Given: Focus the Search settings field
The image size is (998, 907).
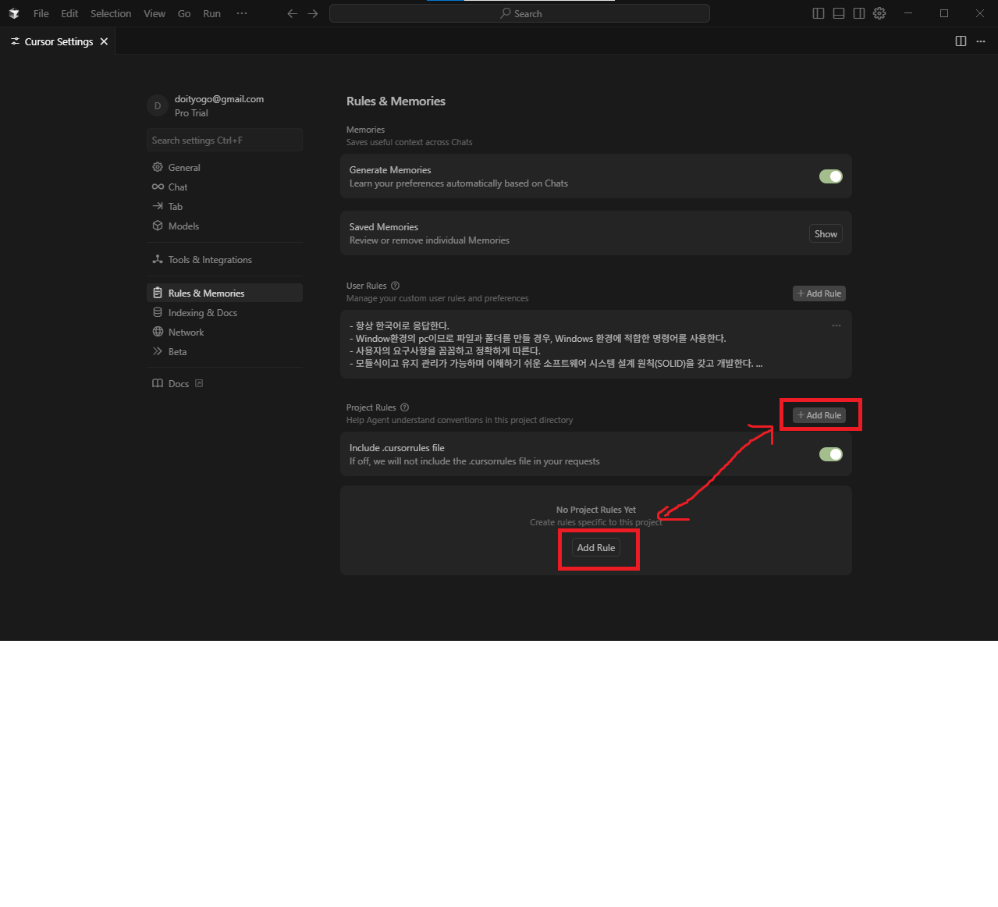Looking at the screenshot, I should 225,140.
